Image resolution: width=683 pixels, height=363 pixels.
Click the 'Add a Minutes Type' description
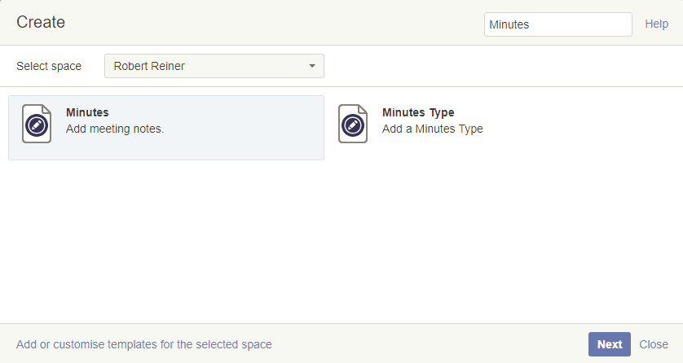pyautogui.click(x=433, y=129)
